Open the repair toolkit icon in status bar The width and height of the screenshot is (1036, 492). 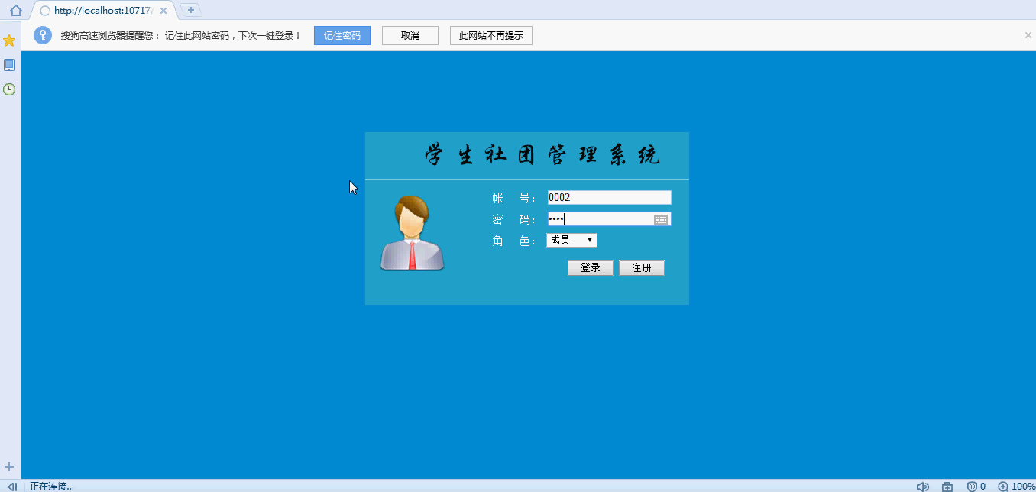pyautogui.click(x=947, y=485)
